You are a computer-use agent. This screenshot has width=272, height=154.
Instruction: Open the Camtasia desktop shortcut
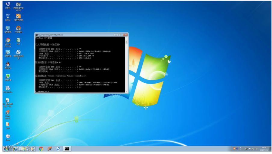point(8,89)
